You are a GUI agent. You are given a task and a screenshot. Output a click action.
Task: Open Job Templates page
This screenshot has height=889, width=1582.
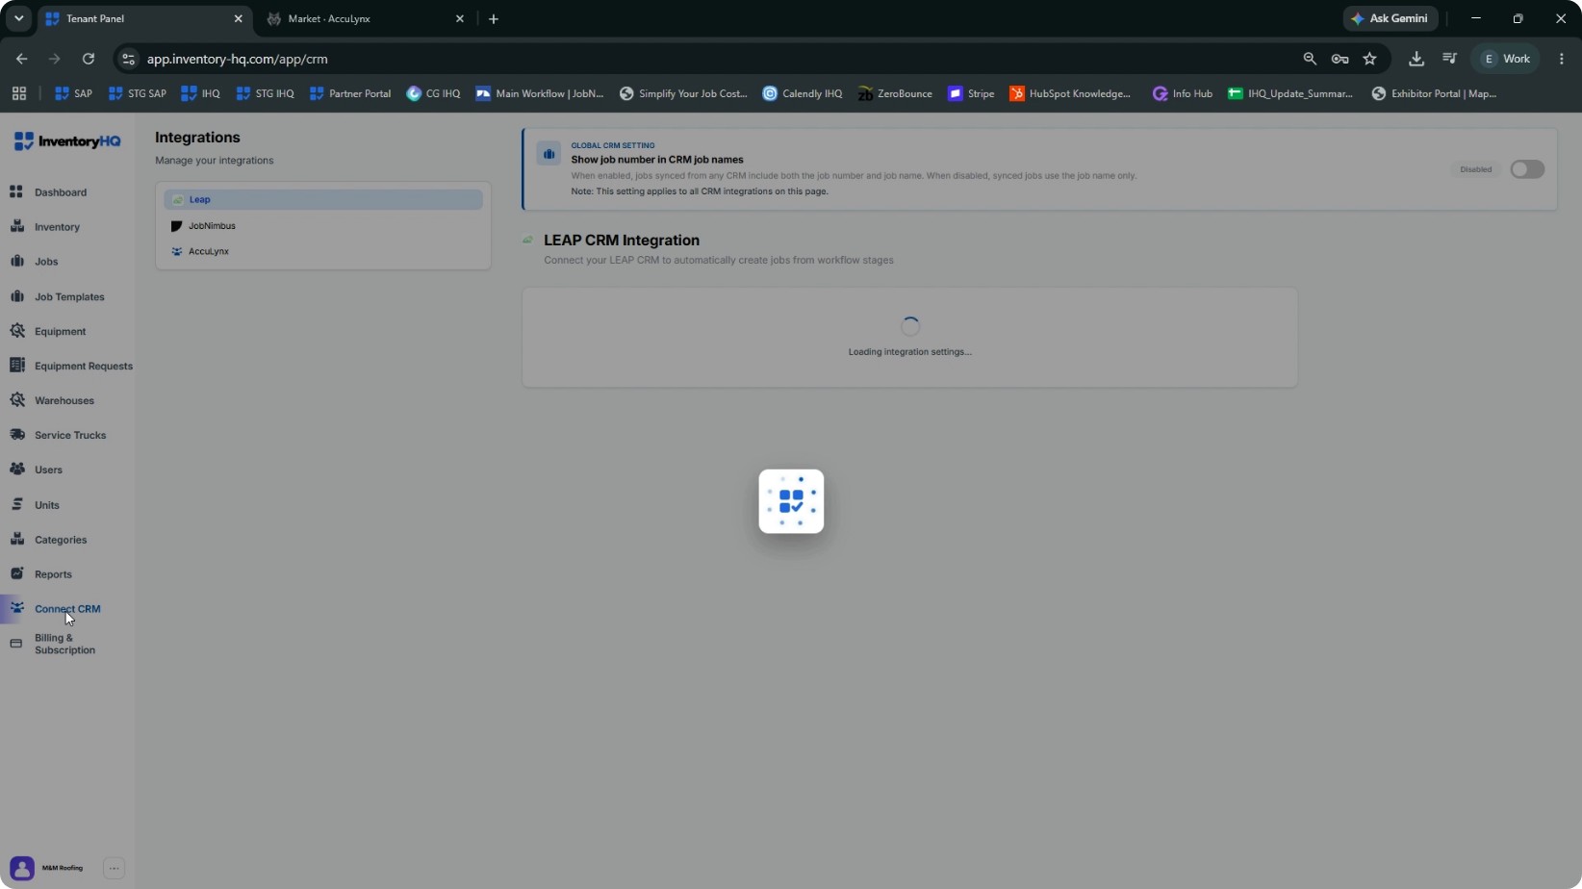(69, 297)
